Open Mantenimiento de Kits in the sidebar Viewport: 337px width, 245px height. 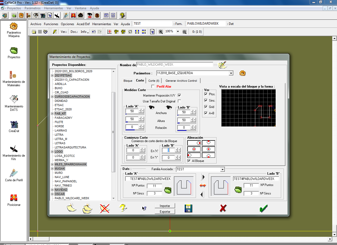coord(14,152)
